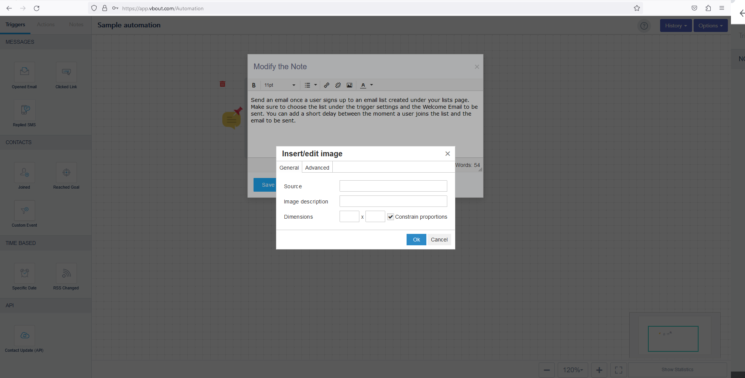
Task: Select the RSS Changed trigger icon
Action: click(x=66, y=273)
